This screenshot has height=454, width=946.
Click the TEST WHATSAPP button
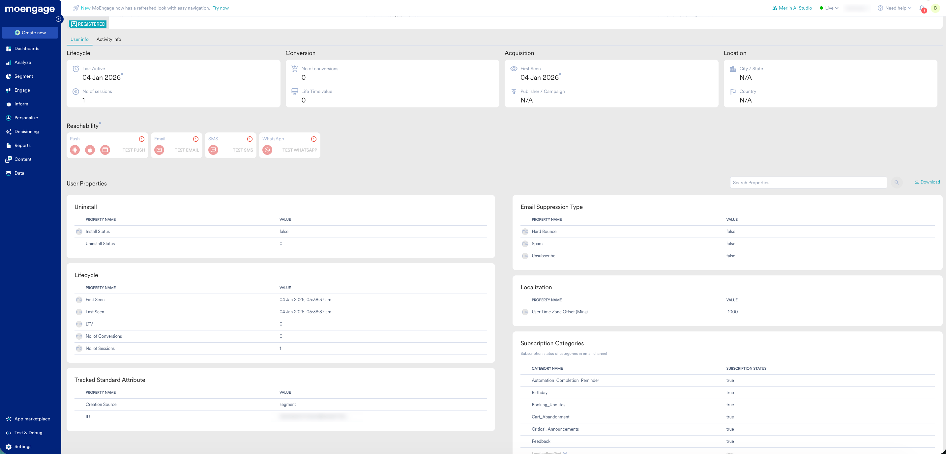(x=300, y=150)
